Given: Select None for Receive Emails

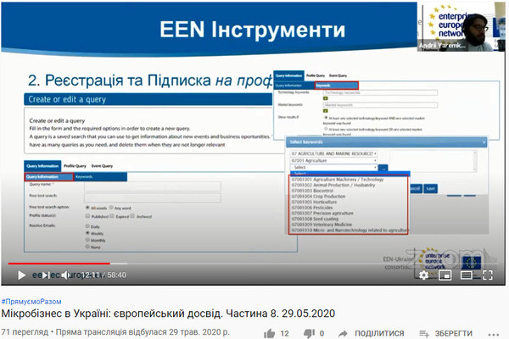Looking at the screenshot, I should point(87,247).
